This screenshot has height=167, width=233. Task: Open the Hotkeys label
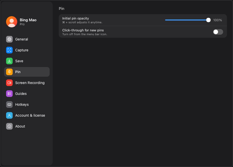tap(22, 105)
